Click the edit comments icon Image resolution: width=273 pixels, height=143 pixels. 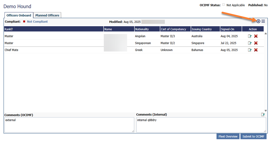263,115
